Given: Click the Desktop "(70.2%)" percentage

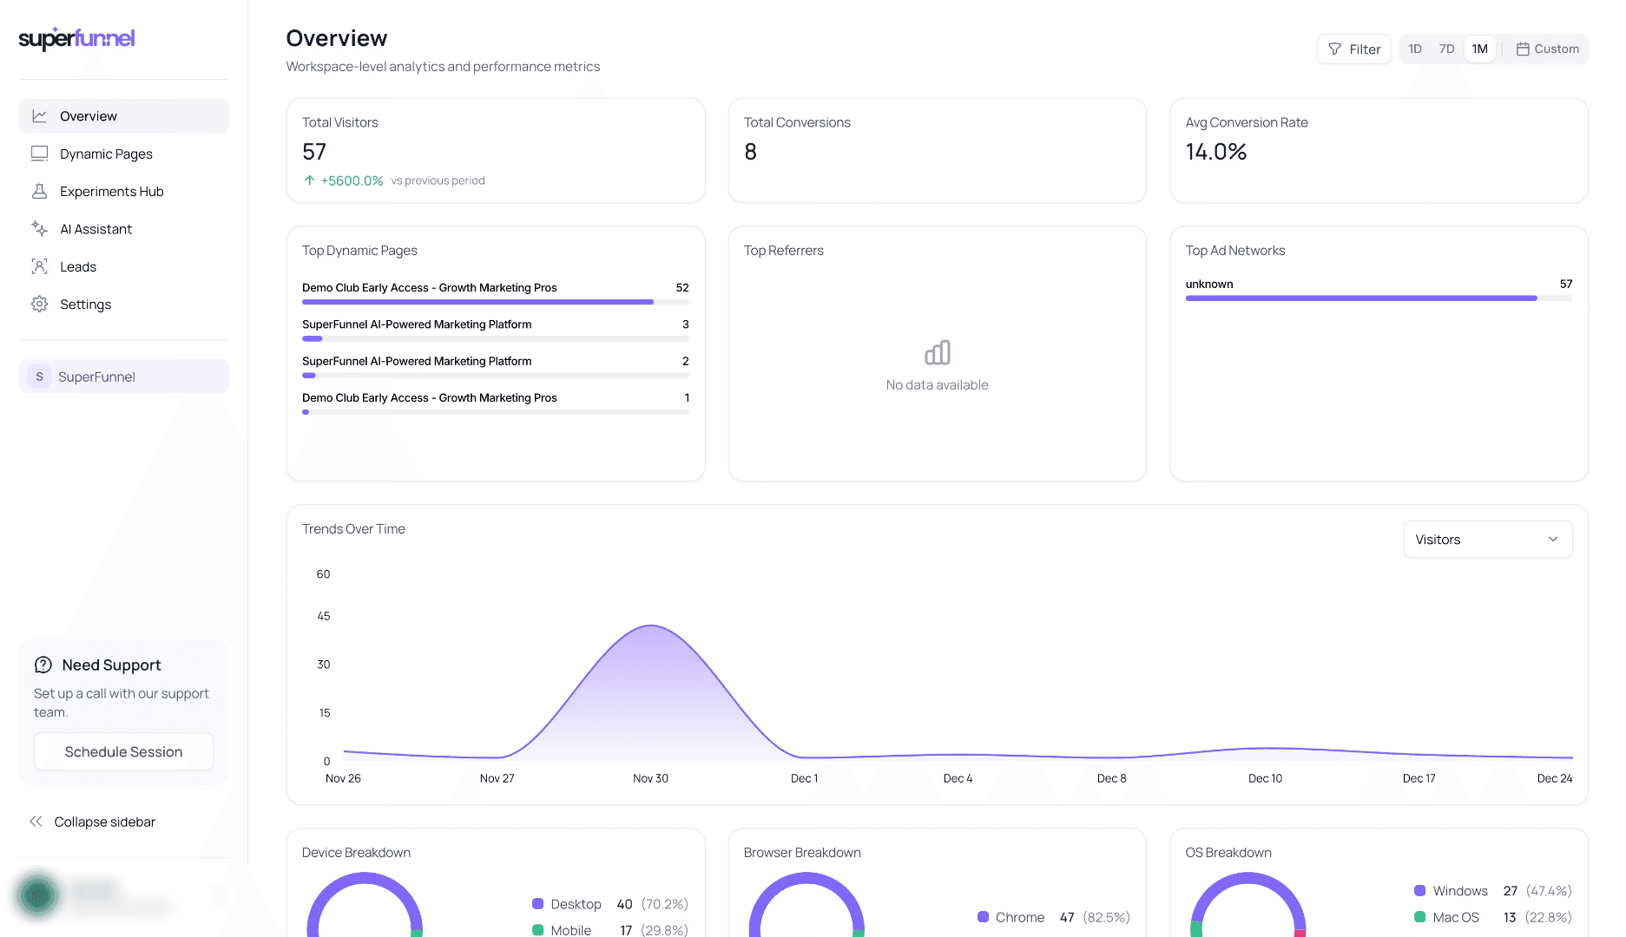Looking at the screenshot, I should coord(665,904).
